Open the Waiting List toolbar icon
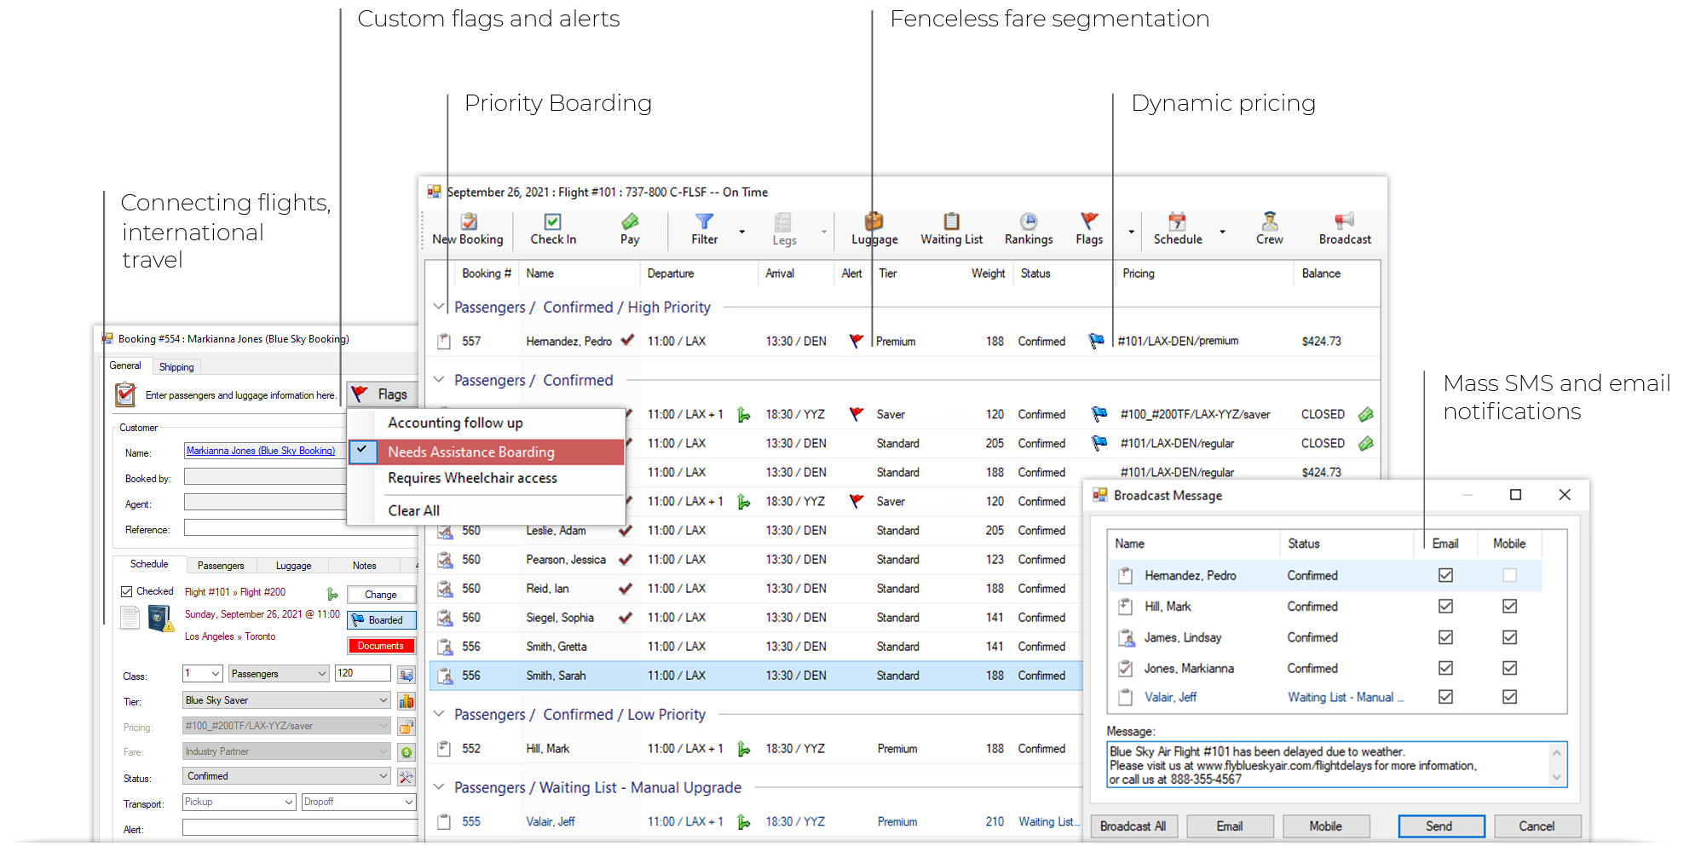The height and width of the screenshot is (846, 1684). [x=951, y=222]
